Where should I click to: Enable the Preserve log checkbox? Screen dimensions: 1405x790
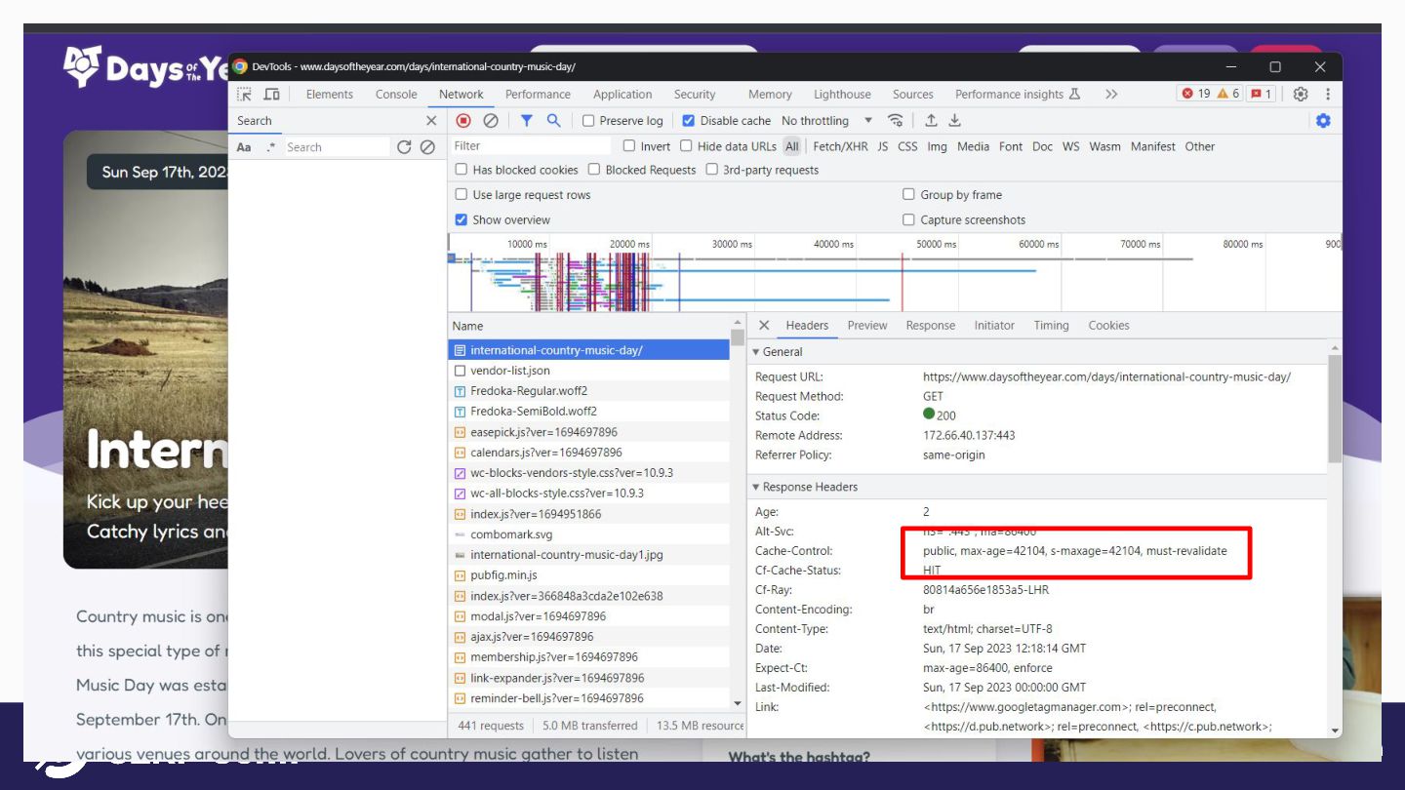tap(588, 121)
